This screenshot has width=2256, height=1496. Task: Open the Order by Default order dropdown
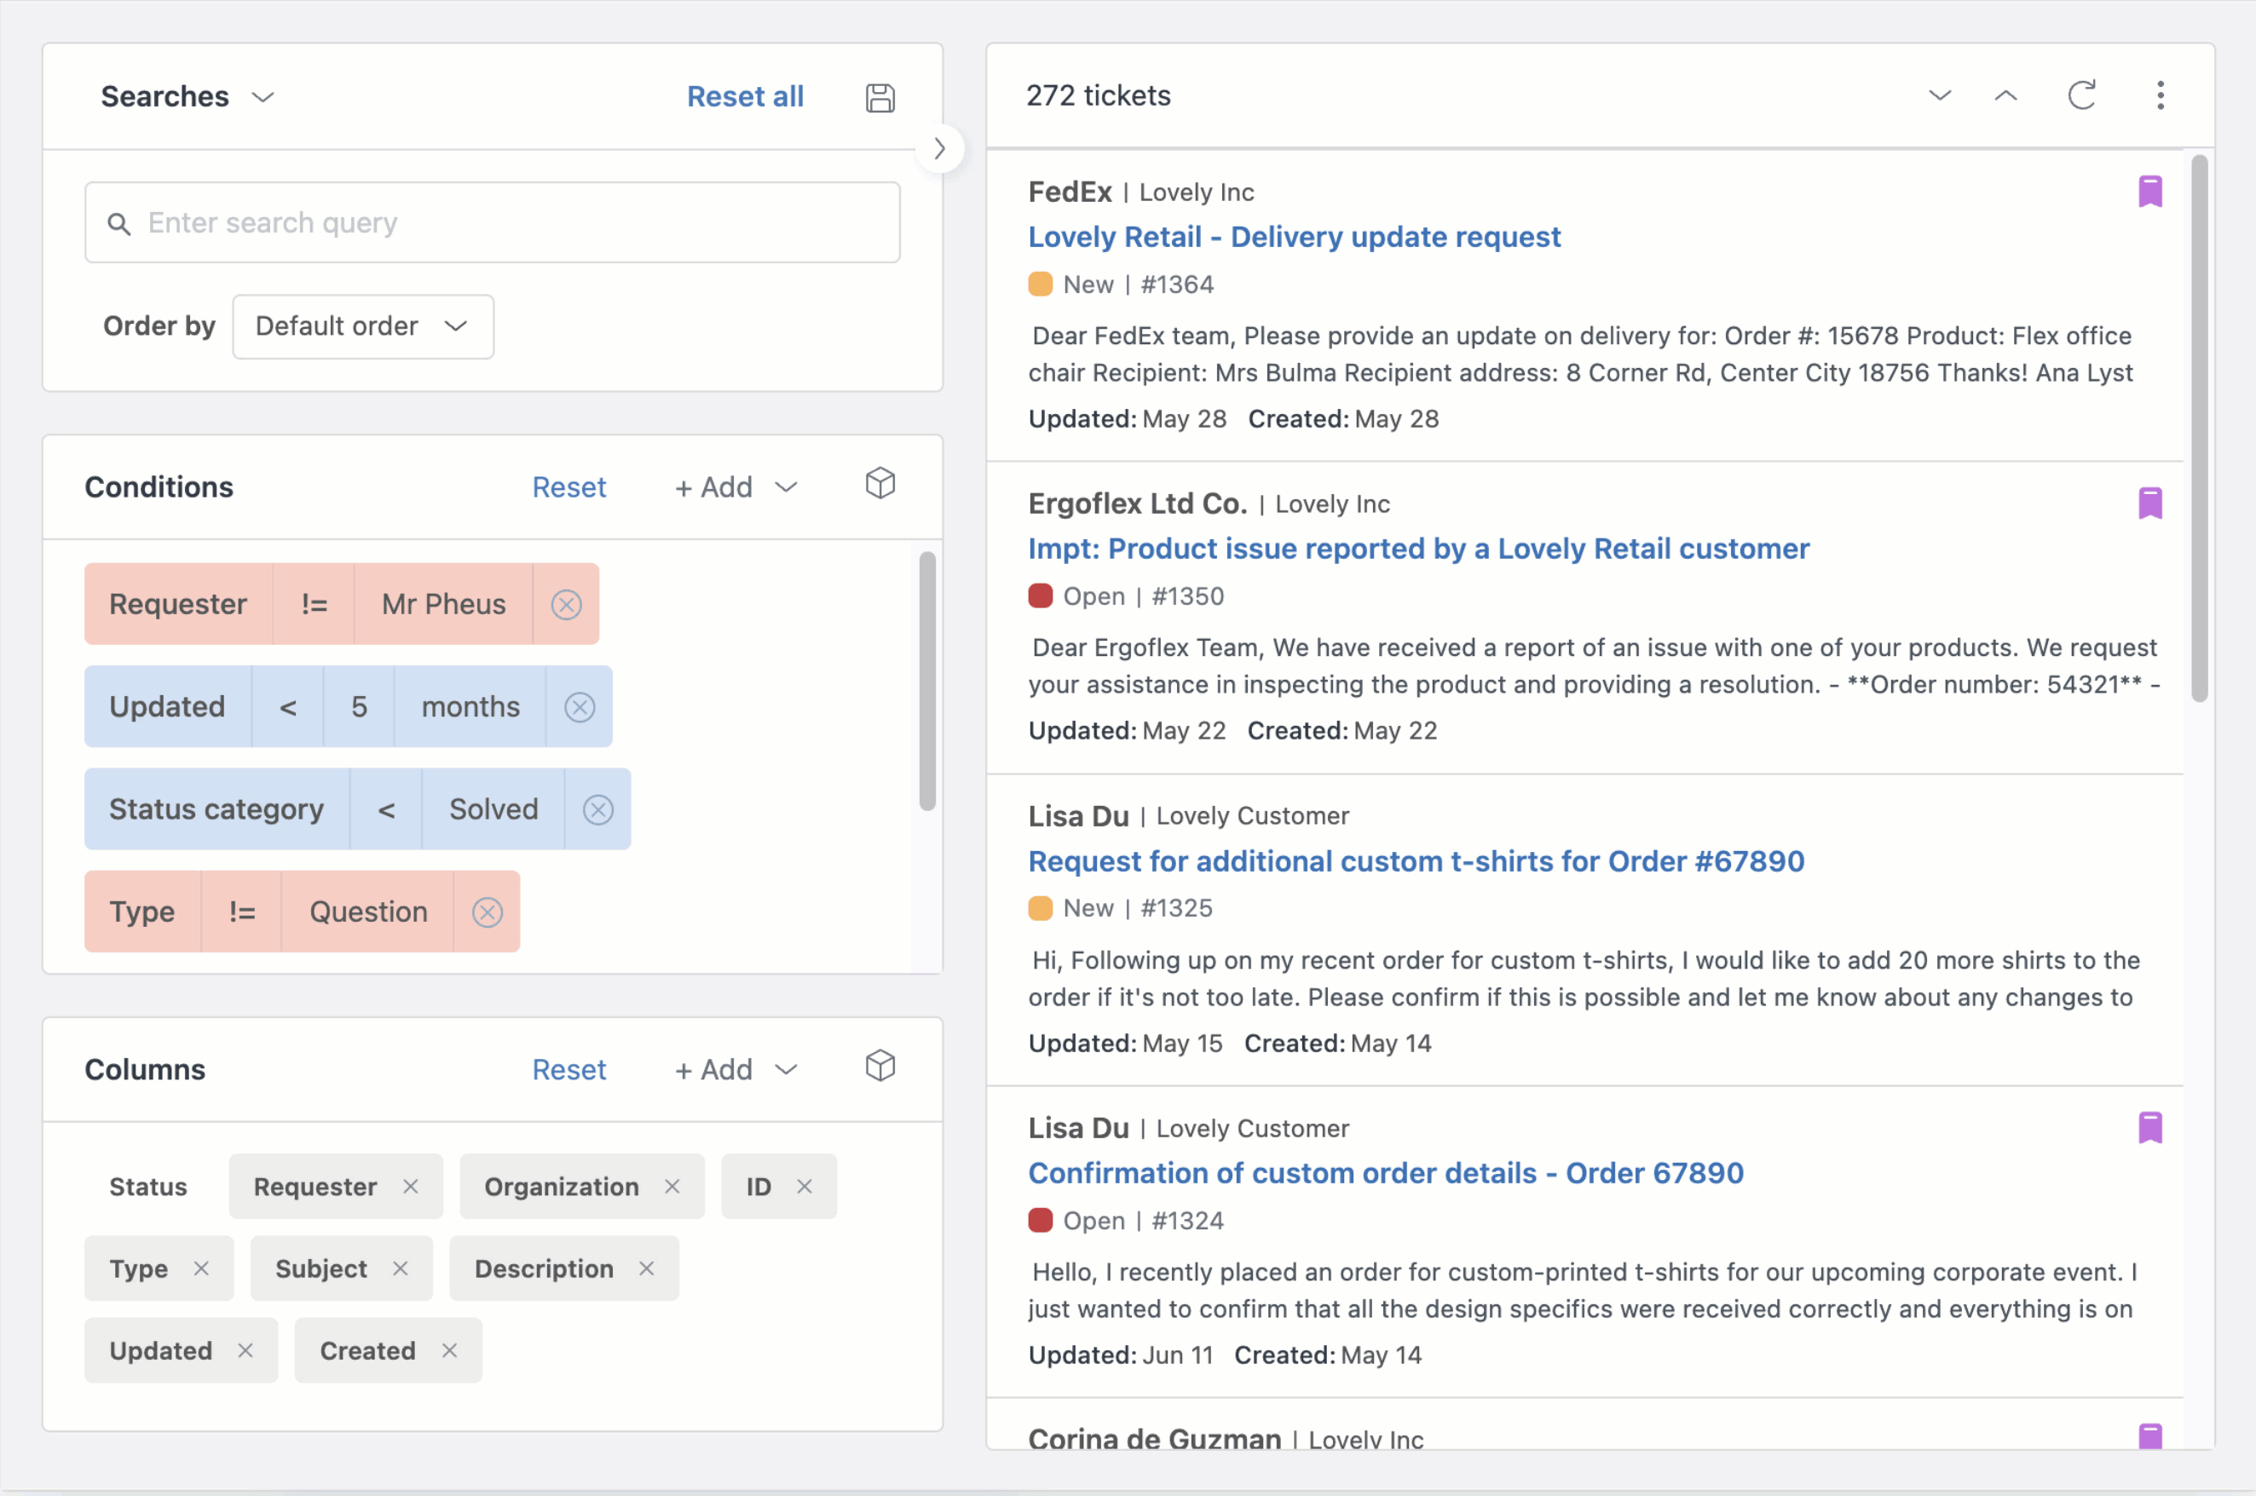coord(362,326)
